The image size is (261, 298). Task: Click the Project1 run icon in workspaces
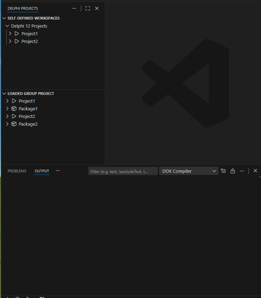pos(17,33)
